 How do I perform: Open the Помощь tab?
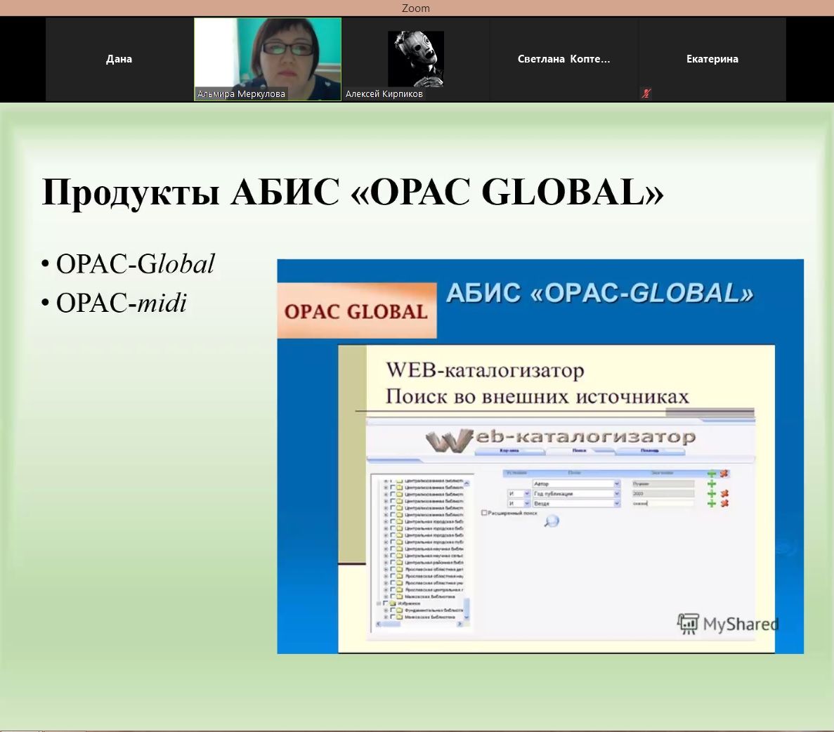pyautogui.click(x=649, y=450)
